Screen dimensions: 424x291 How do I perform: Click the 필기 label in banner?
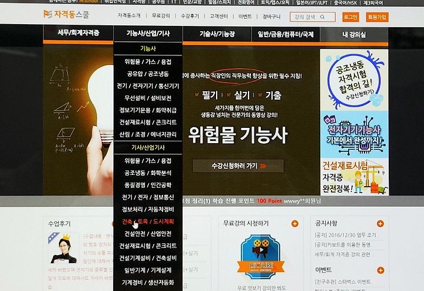coord(210,95)
